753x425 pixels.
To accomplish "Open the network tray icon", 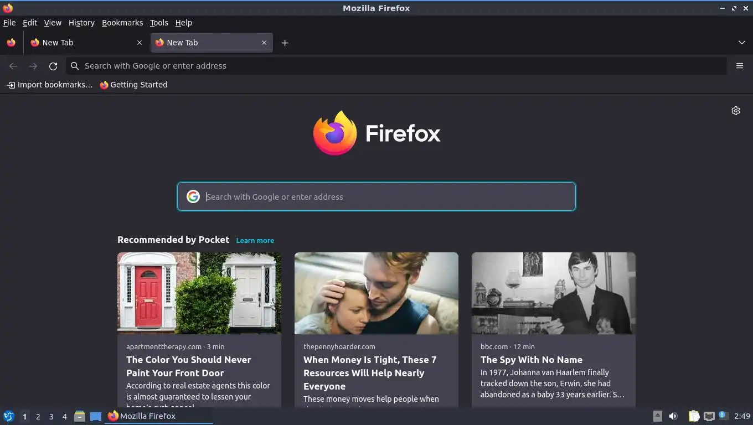I will pos(709,416).
